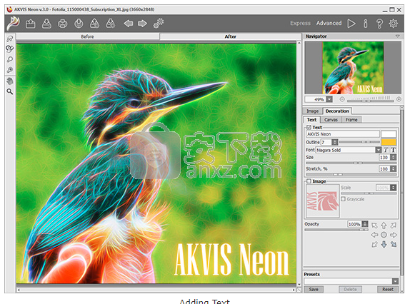Center decoration with circle icon
Image resolution: width=415 pixels, height=304 pixels.
coord(384,235)
